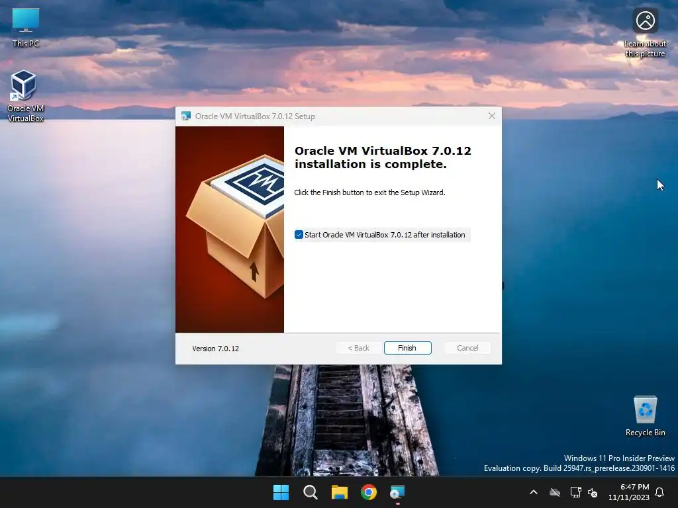
Task: Open taskbar Search
Action: (310, 492)
